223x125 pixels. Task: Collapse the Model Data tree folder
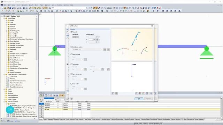point(4,18)
